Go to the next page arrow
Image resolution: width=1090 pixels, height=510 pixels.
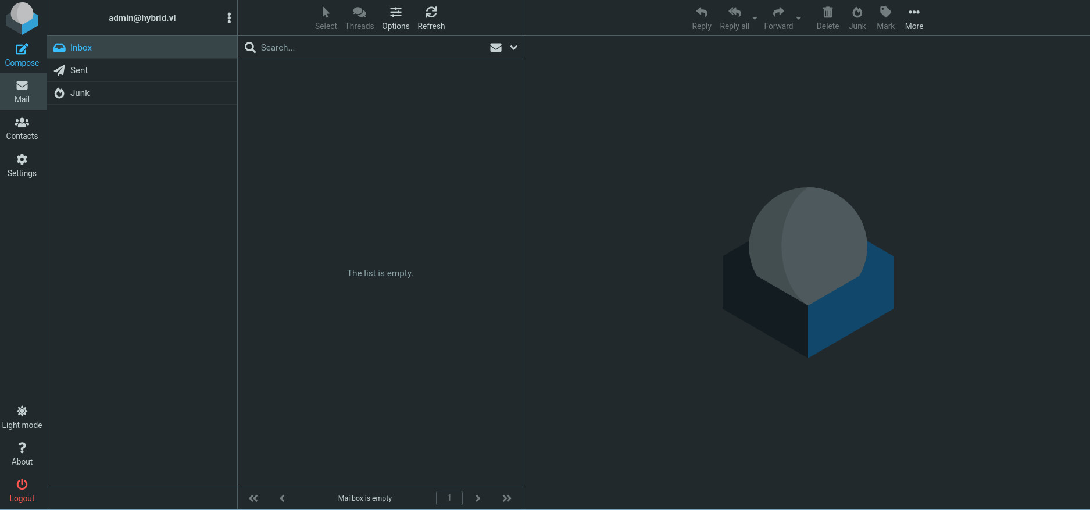(478, 498)
